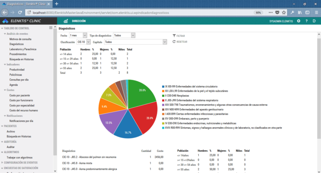Click the logout icon in header
This screenshot has width=321, height=173.
point(314,21)
